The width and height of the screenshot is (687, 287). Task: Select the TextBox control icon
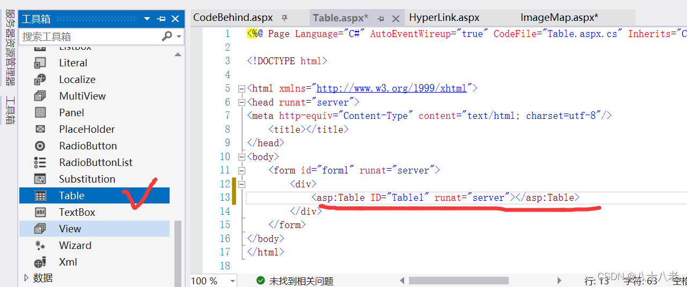click(x=40, y=213)
